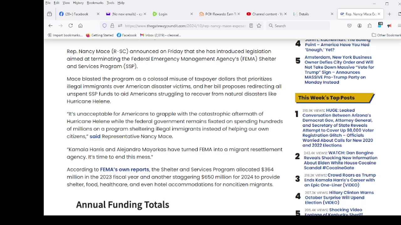Open Facebook bookmark in toolbar
The height and width of the screenshot is (225, 401).
127,35
